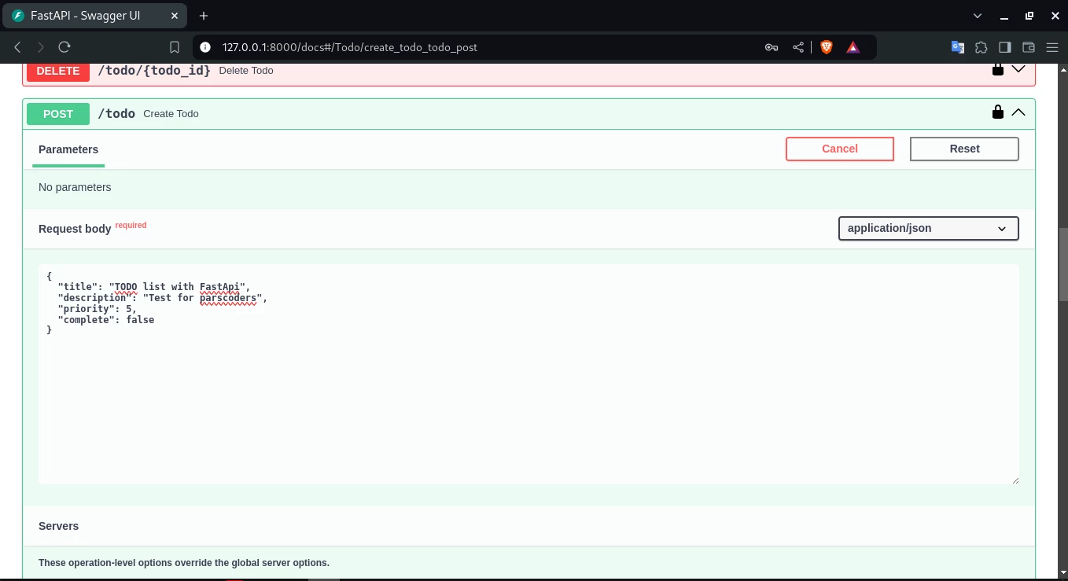Open the Brave hamburger main menu
1068x581 pixels.
pos(1051,47)
